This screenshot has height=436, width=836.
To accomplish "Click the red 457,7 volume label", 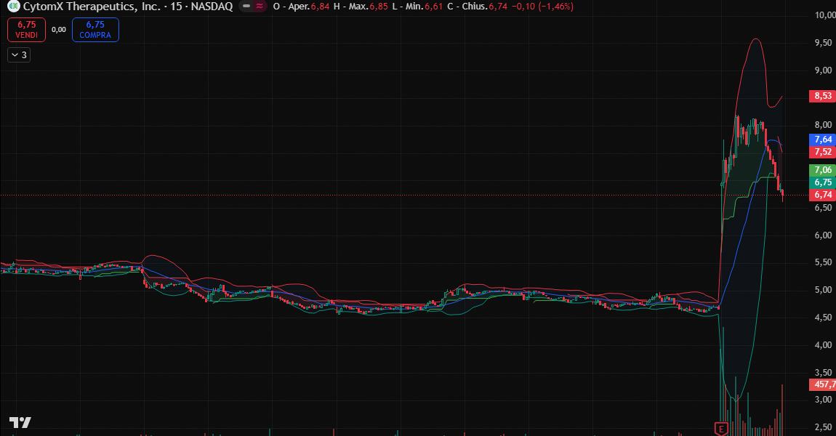I will pos(824,384).
